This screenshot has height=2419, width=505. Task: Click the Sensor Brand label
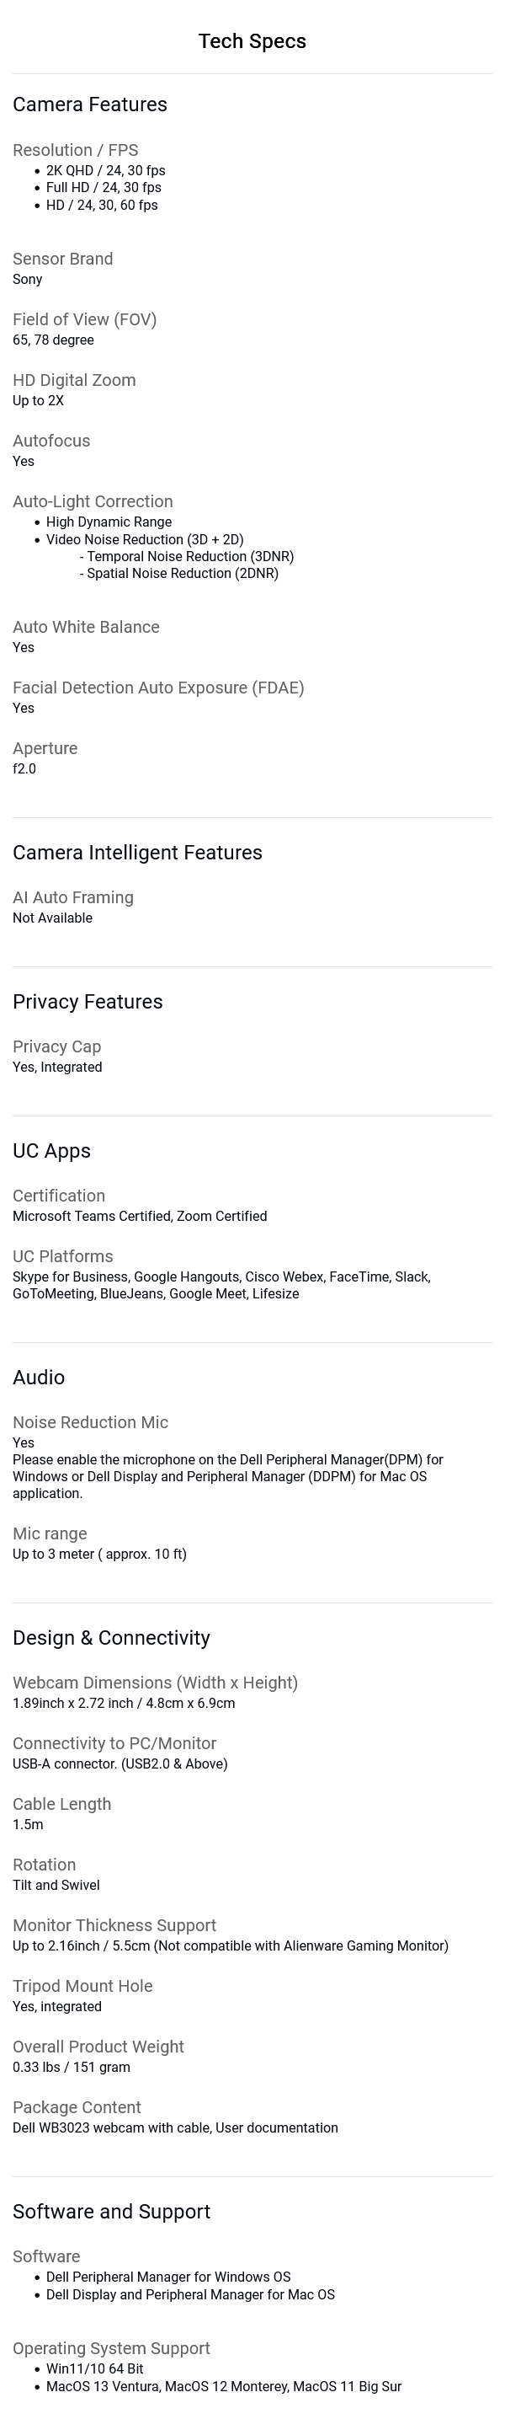click(x=63, y=260)
